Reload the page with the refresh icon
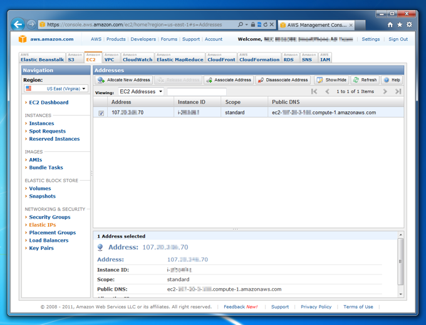The height and width of the screenshot is (325, 426). pyautogui.click(x=266, y=24)
